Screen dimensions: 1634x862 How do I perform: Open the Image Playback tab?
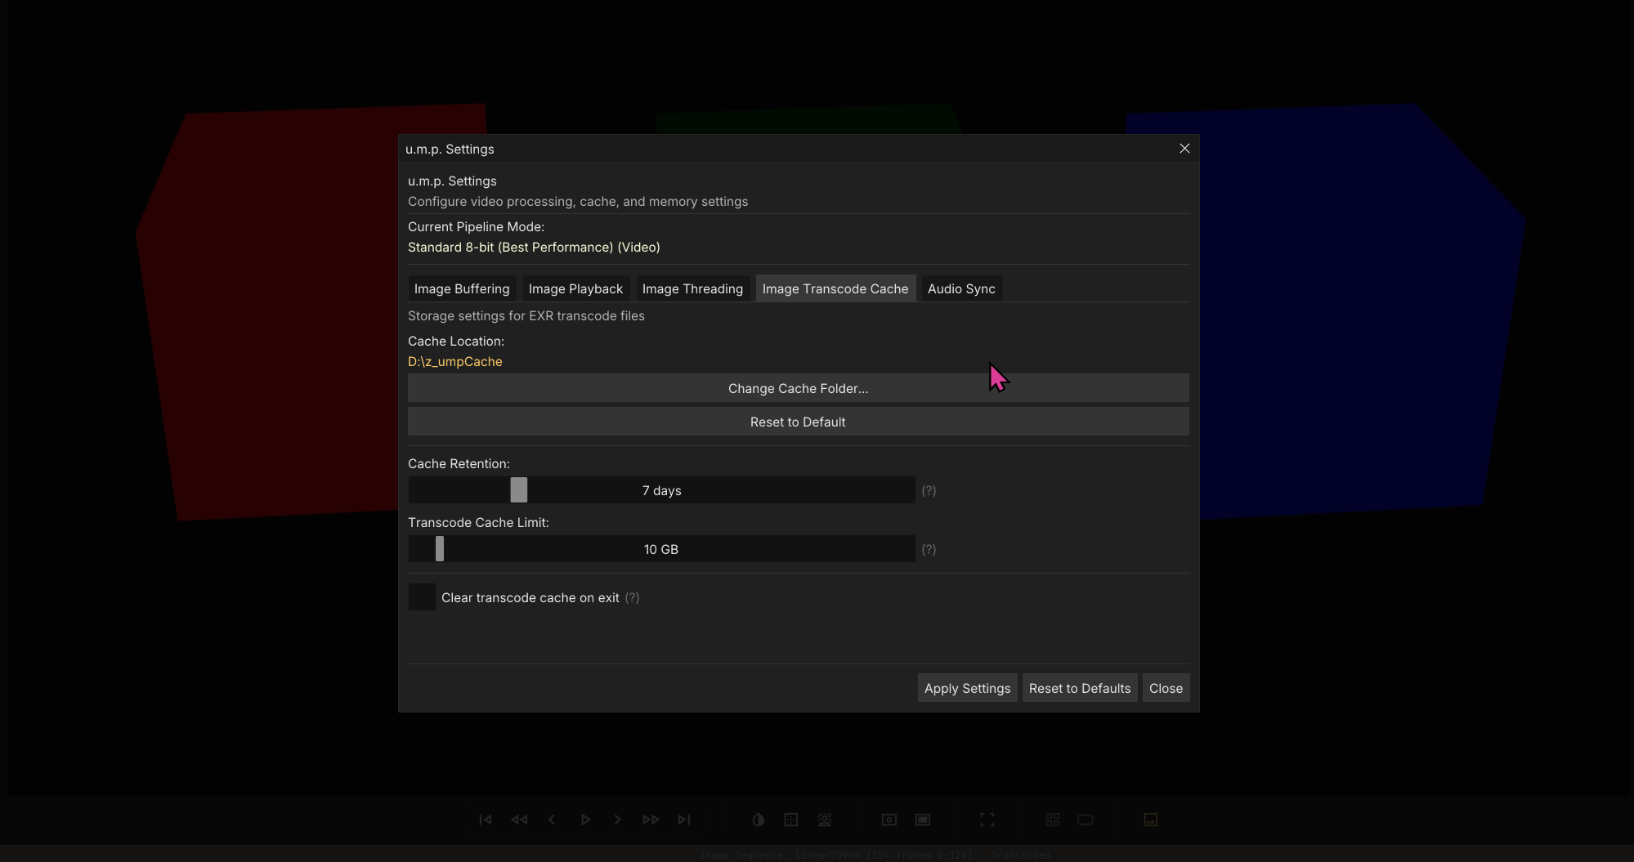point(575,288)
